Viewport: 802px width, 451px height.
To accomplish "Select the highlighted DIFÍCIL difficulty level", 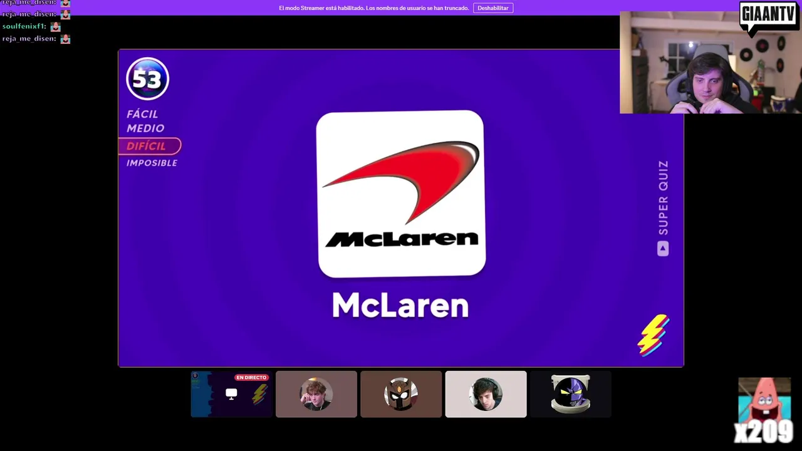I will coord(150,146).
